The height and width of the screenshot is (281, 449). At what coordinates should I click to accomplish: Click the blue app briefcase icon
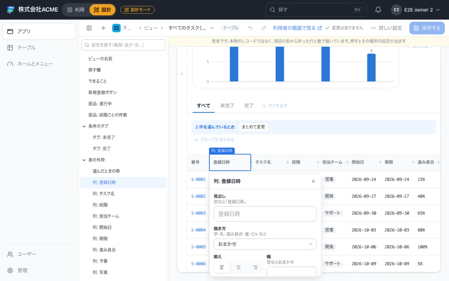click(116, 28)
